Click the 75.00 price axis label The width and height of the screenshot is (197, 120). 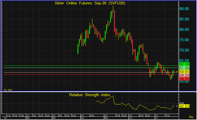point(184,40)
